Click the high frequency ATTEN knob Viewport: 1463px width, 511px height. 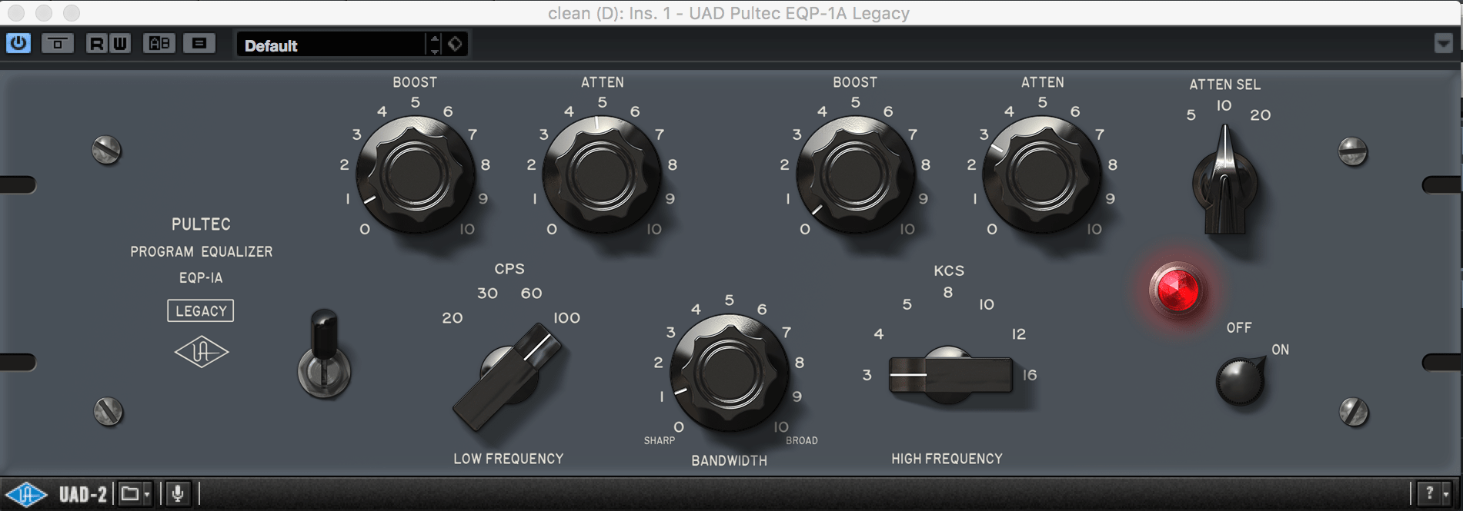[x=1042, y=175]
